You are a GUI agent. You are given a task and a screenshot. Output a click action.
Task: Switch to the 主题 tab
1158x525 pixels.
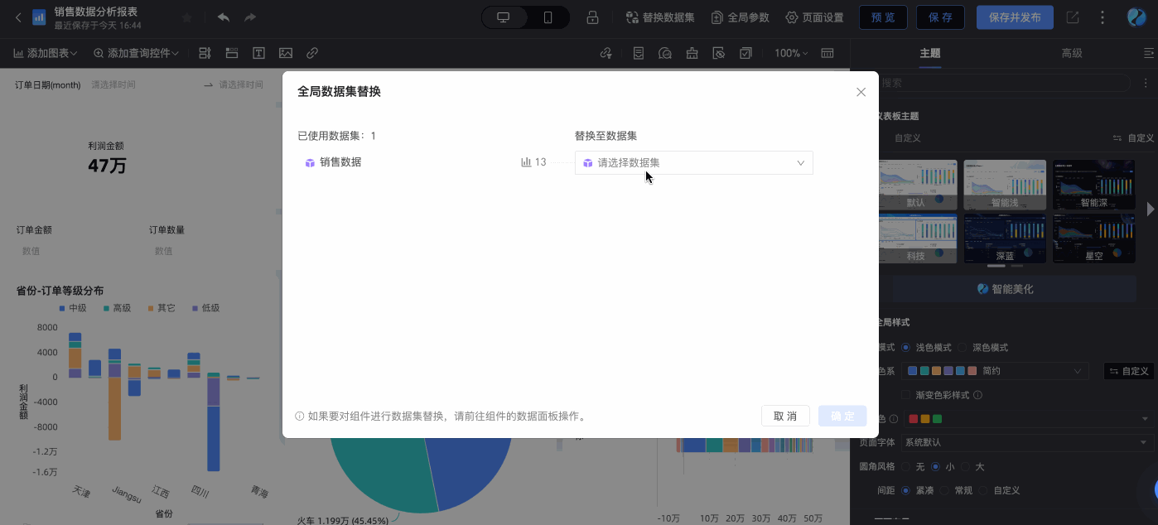pyautogui.click(x=929, y=53)
